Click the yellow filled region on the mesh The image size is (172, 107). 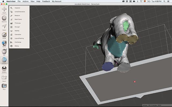click(x=127, y=39)
